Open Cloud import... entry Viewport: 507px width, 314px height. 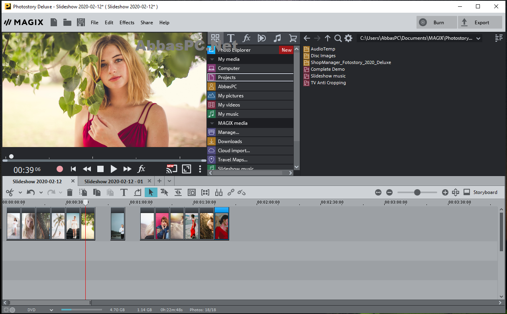pos(250,151)
